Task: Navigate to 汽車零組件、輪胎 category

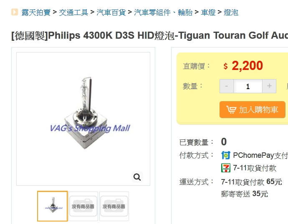Action: tap(163, 12)
